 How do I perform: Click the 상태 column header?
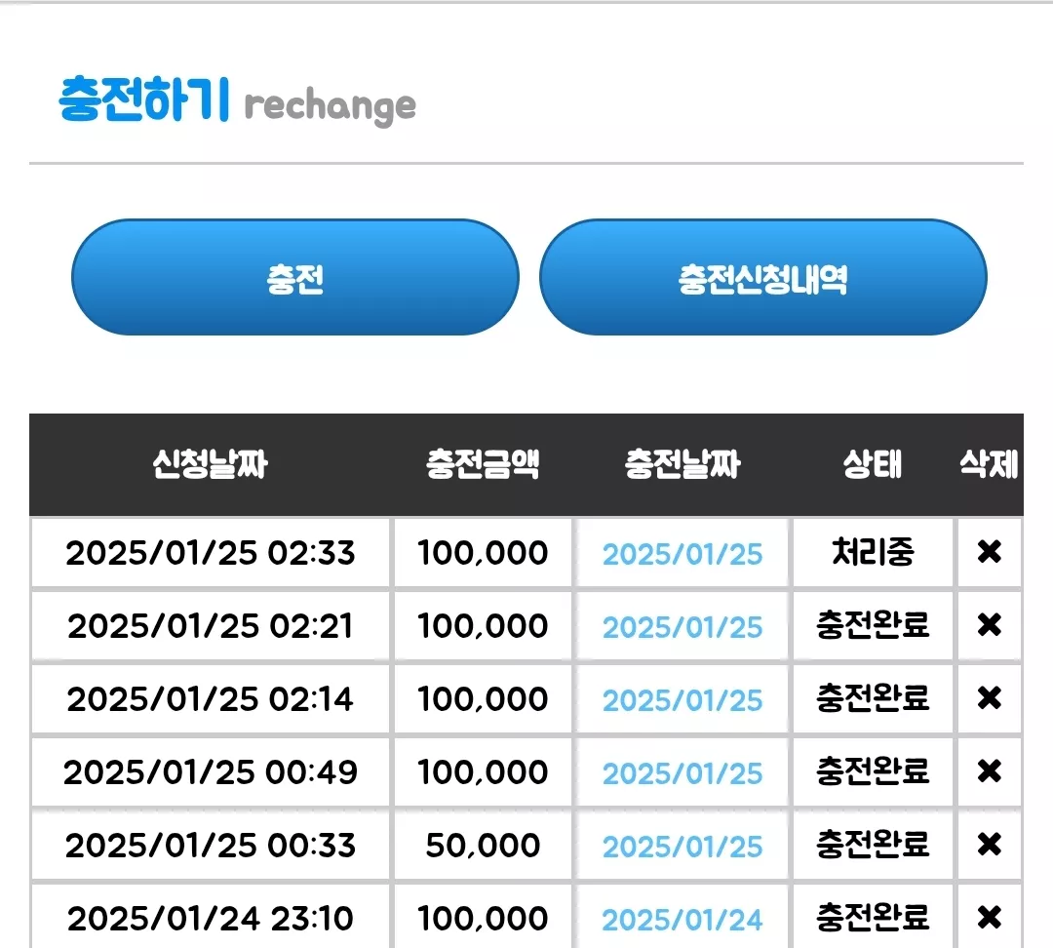click(x=873, y=464)
